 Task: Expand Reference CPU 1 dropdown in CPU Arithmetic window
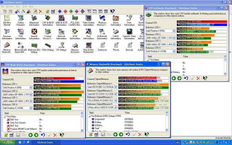coord(174,31)
